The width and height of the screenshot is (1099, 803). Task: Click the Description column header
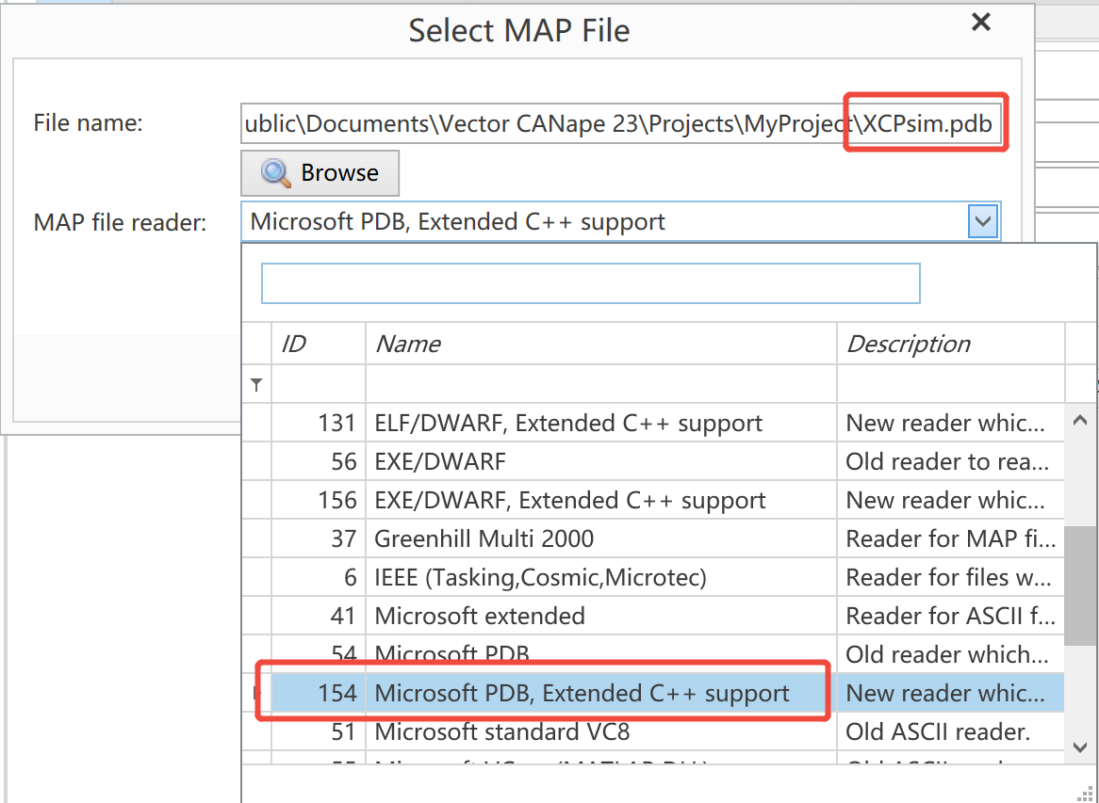(x=949, y=344)
